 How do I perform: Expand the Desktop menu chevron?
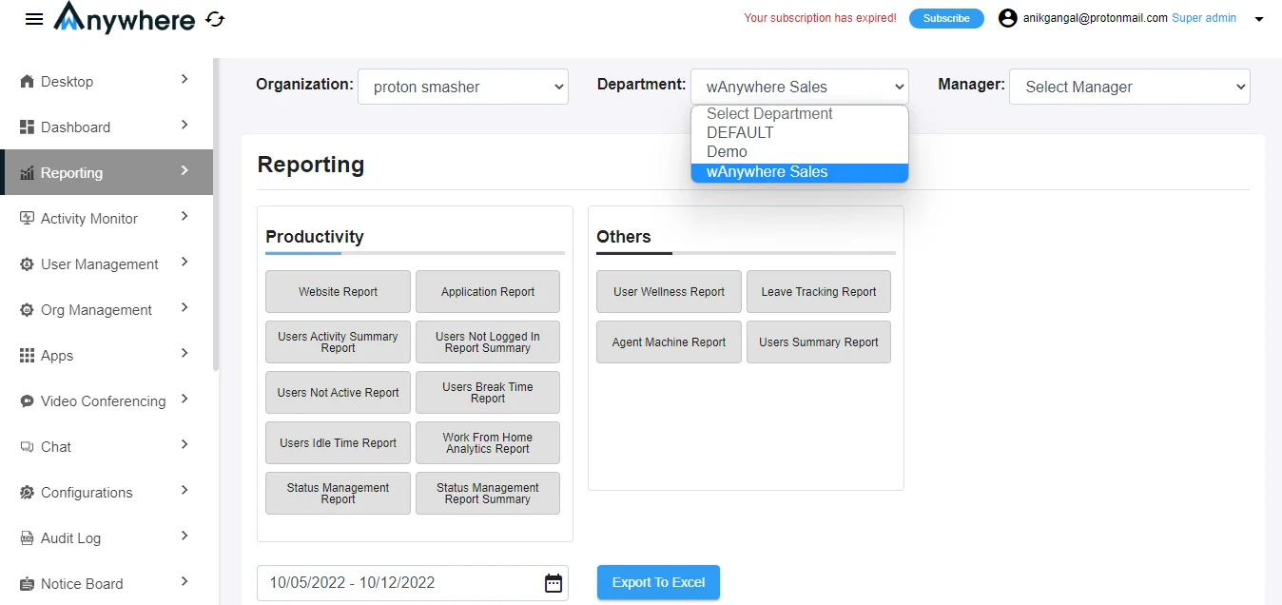tap(185, 80)
